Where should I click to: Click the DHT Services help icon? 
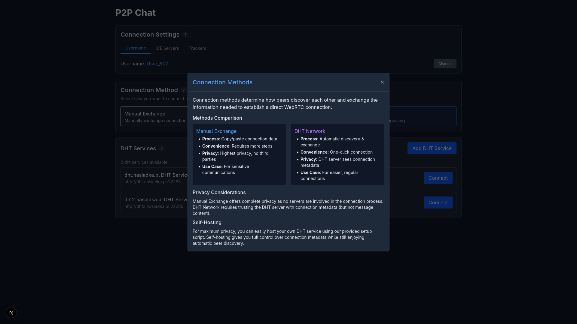tap(162, 148)
